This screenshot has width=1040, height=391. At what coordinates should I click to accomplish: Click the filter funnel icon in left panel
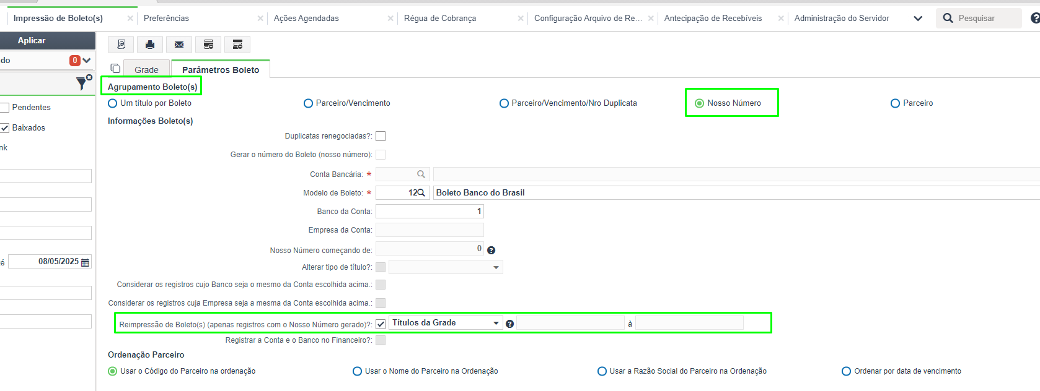(82, 83)
